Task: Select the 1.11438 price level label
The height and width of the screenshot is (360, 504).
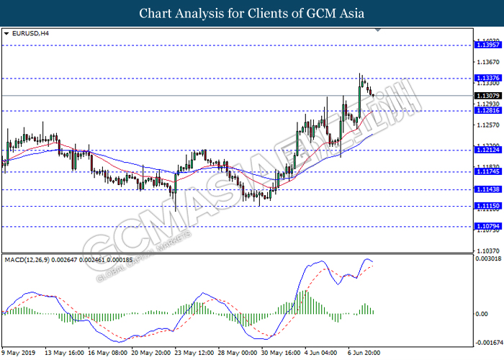Action: [x=488, y=189]
